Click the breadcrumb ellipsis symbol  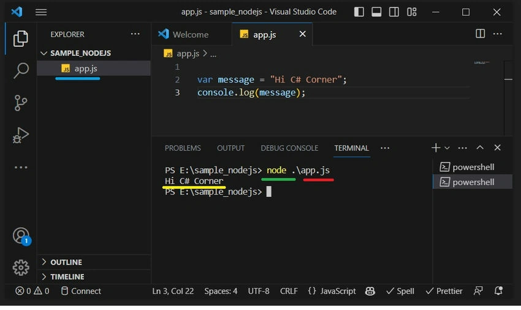(213, 54)
